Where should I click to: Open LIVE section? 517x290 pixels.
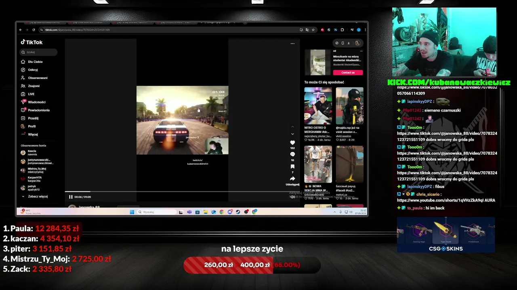click(28, 94)
